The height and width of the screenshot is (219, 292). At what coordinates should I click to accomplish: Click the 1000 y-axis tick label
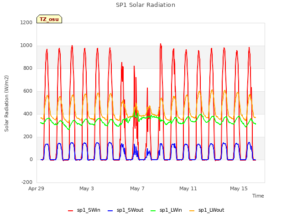click(26, 46)
